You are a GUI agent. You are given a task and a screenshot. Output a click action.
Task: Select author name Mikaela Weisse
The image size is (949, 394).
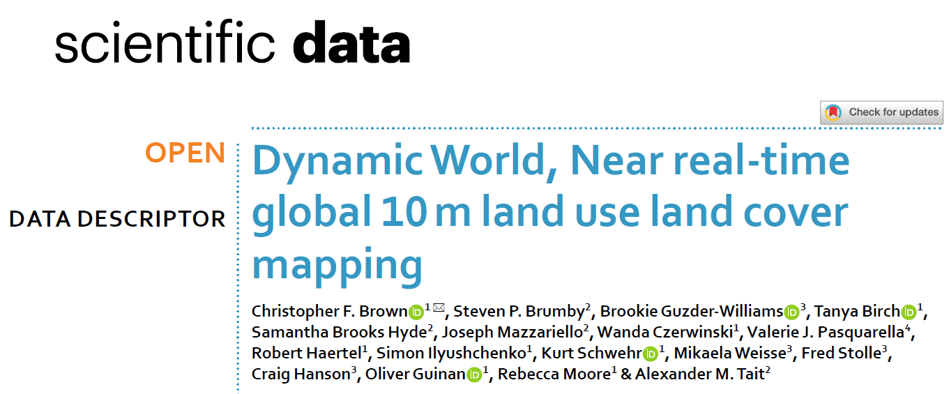729,354
